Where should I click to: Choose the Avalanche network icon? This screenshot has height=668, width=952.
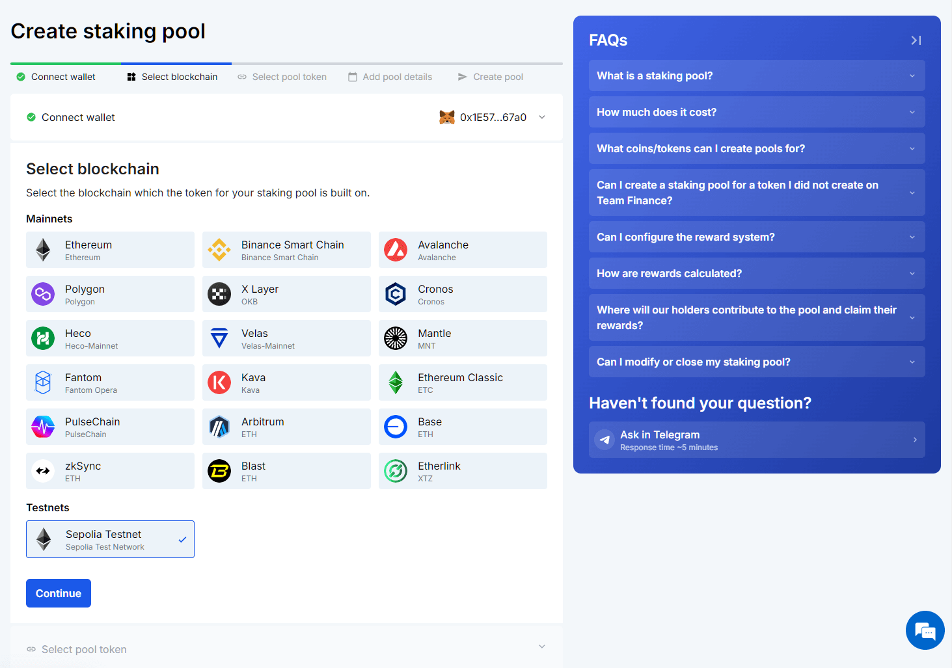pyautogui.click(x=396, y=250)
